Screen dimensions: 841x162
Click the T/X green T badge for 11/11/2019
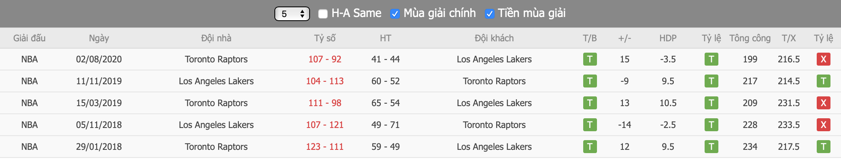pyautogui.click(x=823, y=81)
